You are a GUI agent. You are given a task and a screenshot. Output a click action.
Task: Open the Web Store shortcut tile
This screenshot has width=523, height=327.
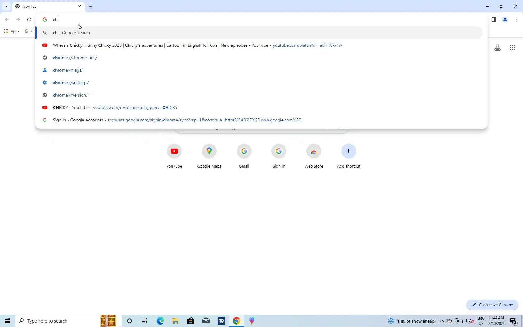click(x=314, y=156)
